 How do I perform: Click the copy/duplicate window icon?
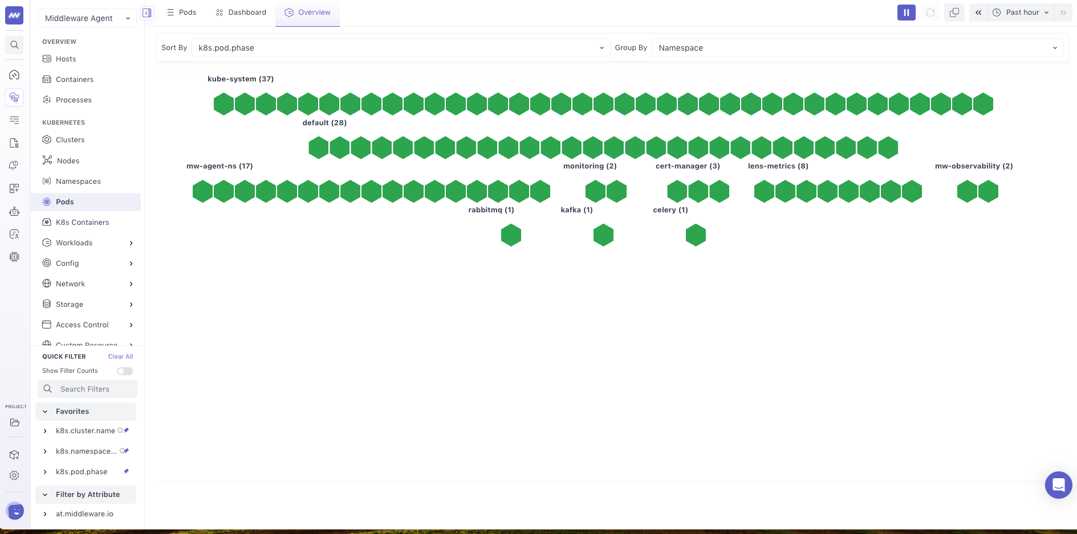[954, 13]
